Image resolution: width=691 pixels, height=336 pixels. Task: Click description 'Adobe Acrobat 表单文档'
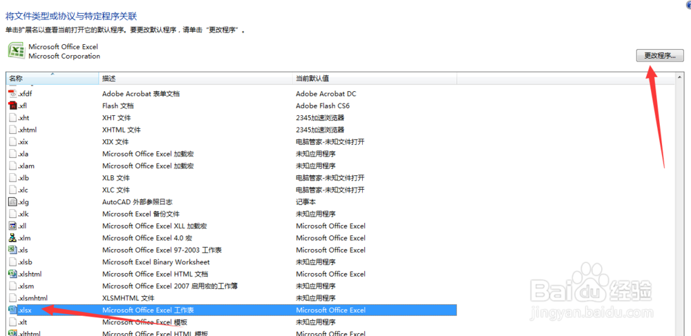coord(141,94)
